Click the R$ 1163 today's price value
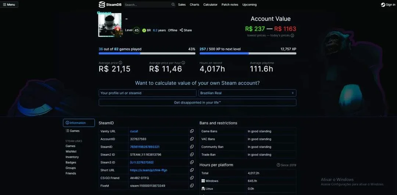The image size is (397, 195). 285,29
